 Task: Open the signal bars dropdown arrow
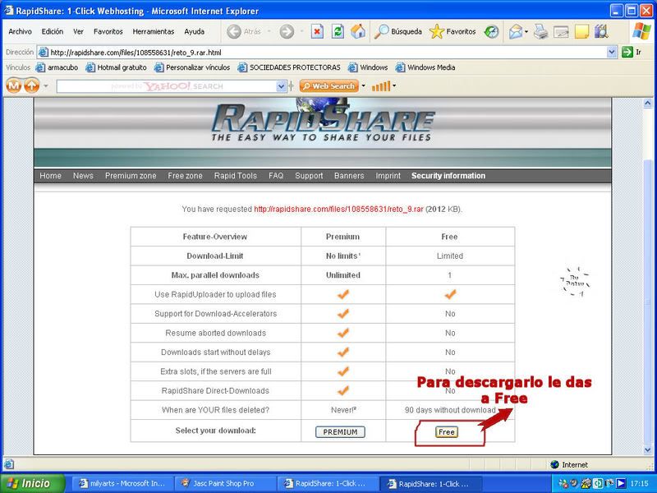click(x=394, y=86)
